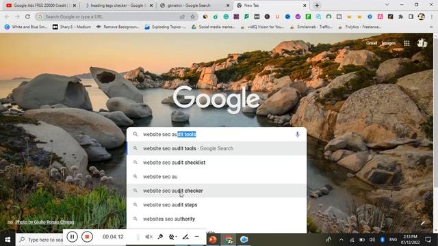Screen dimensions: 438x246
Task: Show hidden system tray icons chevron
Action: click(342, 240)
